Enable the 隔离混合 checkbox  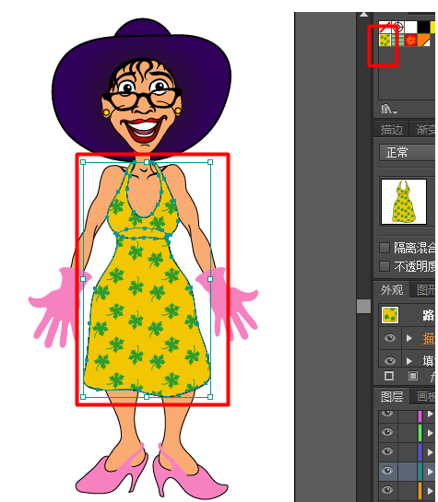tap(385, 248)
